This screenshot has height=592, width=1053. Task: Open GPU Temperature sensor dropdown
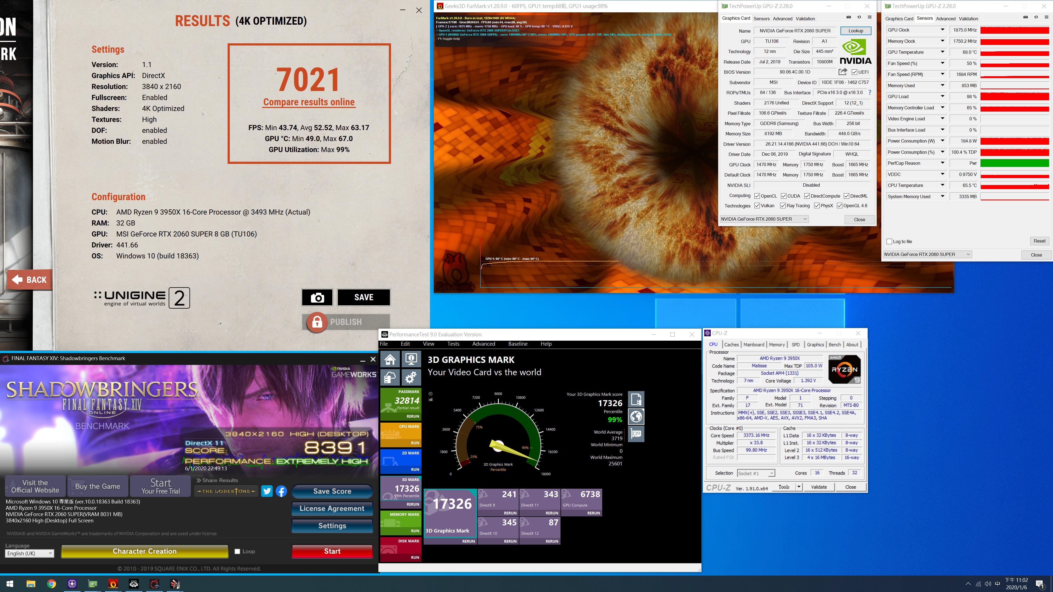point(943,52)
